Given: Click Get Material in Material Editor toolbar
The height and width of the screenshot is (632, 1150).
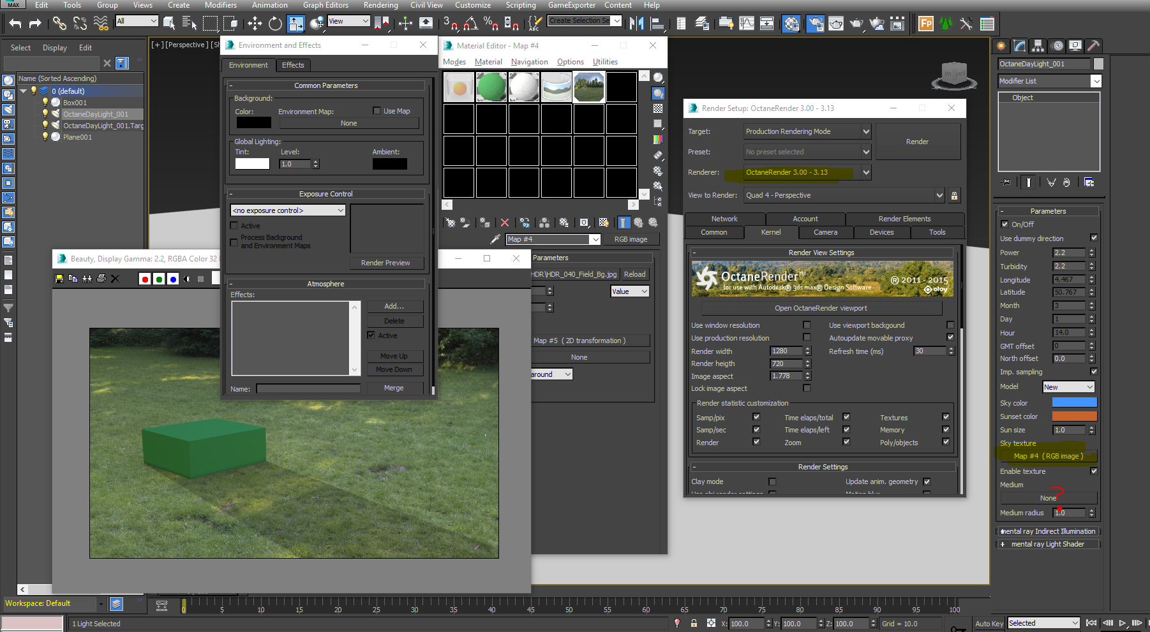Looking at the screenshot, I should tap(451, 223).
